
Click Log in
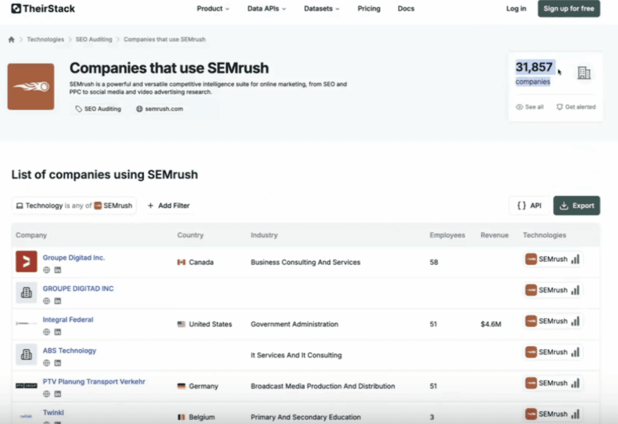coord(516,8)
